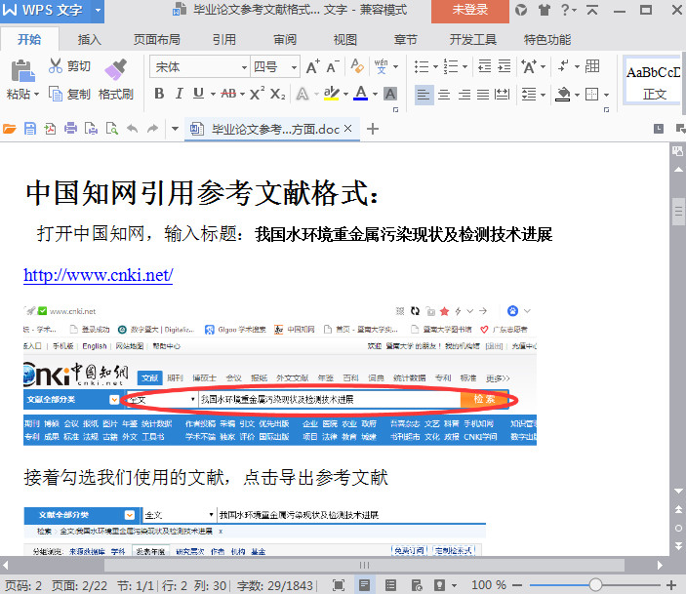Click the Paste clipboard icon
This screenshot has width=686, height=594.
point(22,70)
